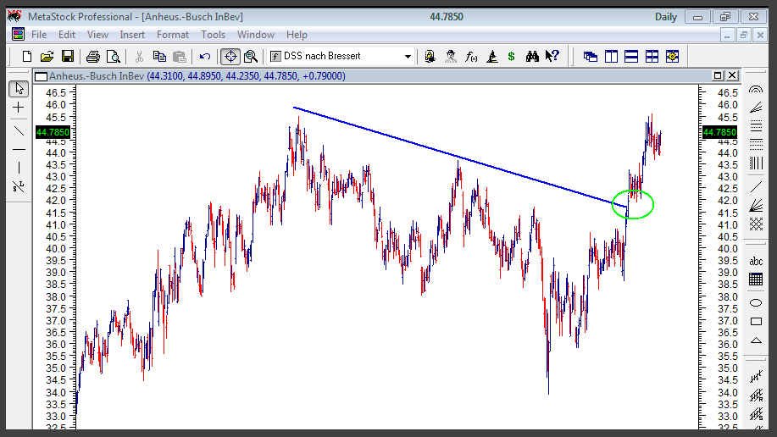Select the diagonal line tool on right

[x=756, y=186]
